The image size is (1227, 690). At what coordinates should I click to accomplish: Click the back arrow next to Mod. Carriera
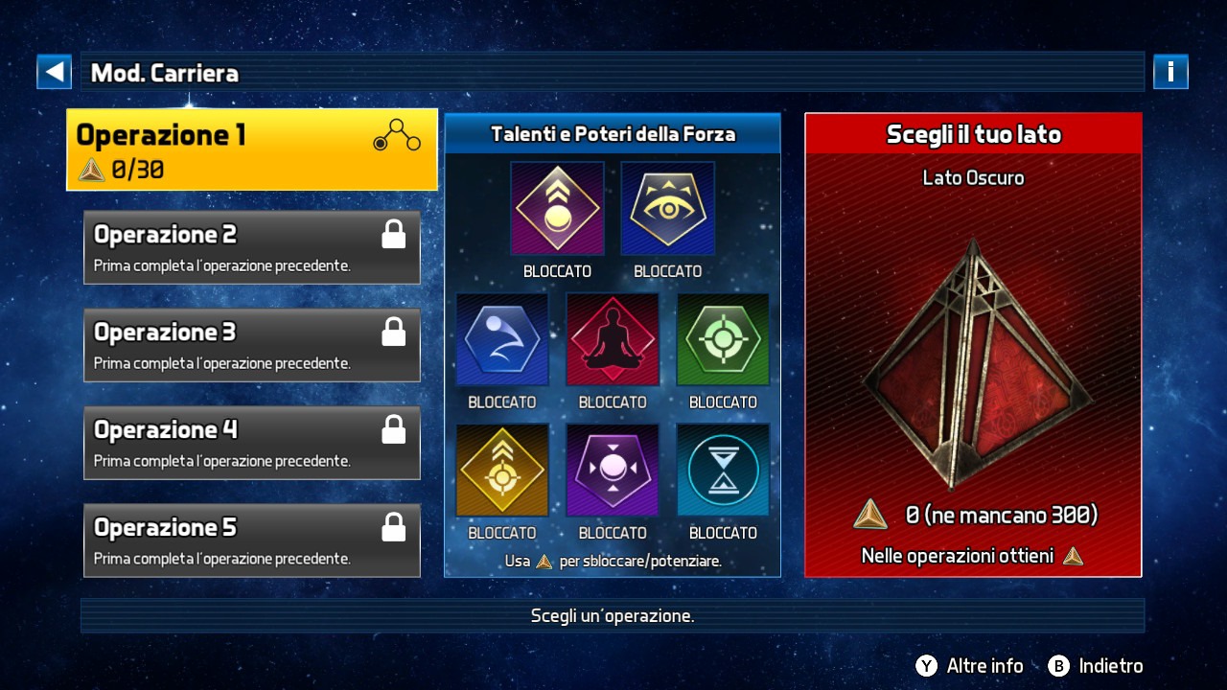coord(55,72)
